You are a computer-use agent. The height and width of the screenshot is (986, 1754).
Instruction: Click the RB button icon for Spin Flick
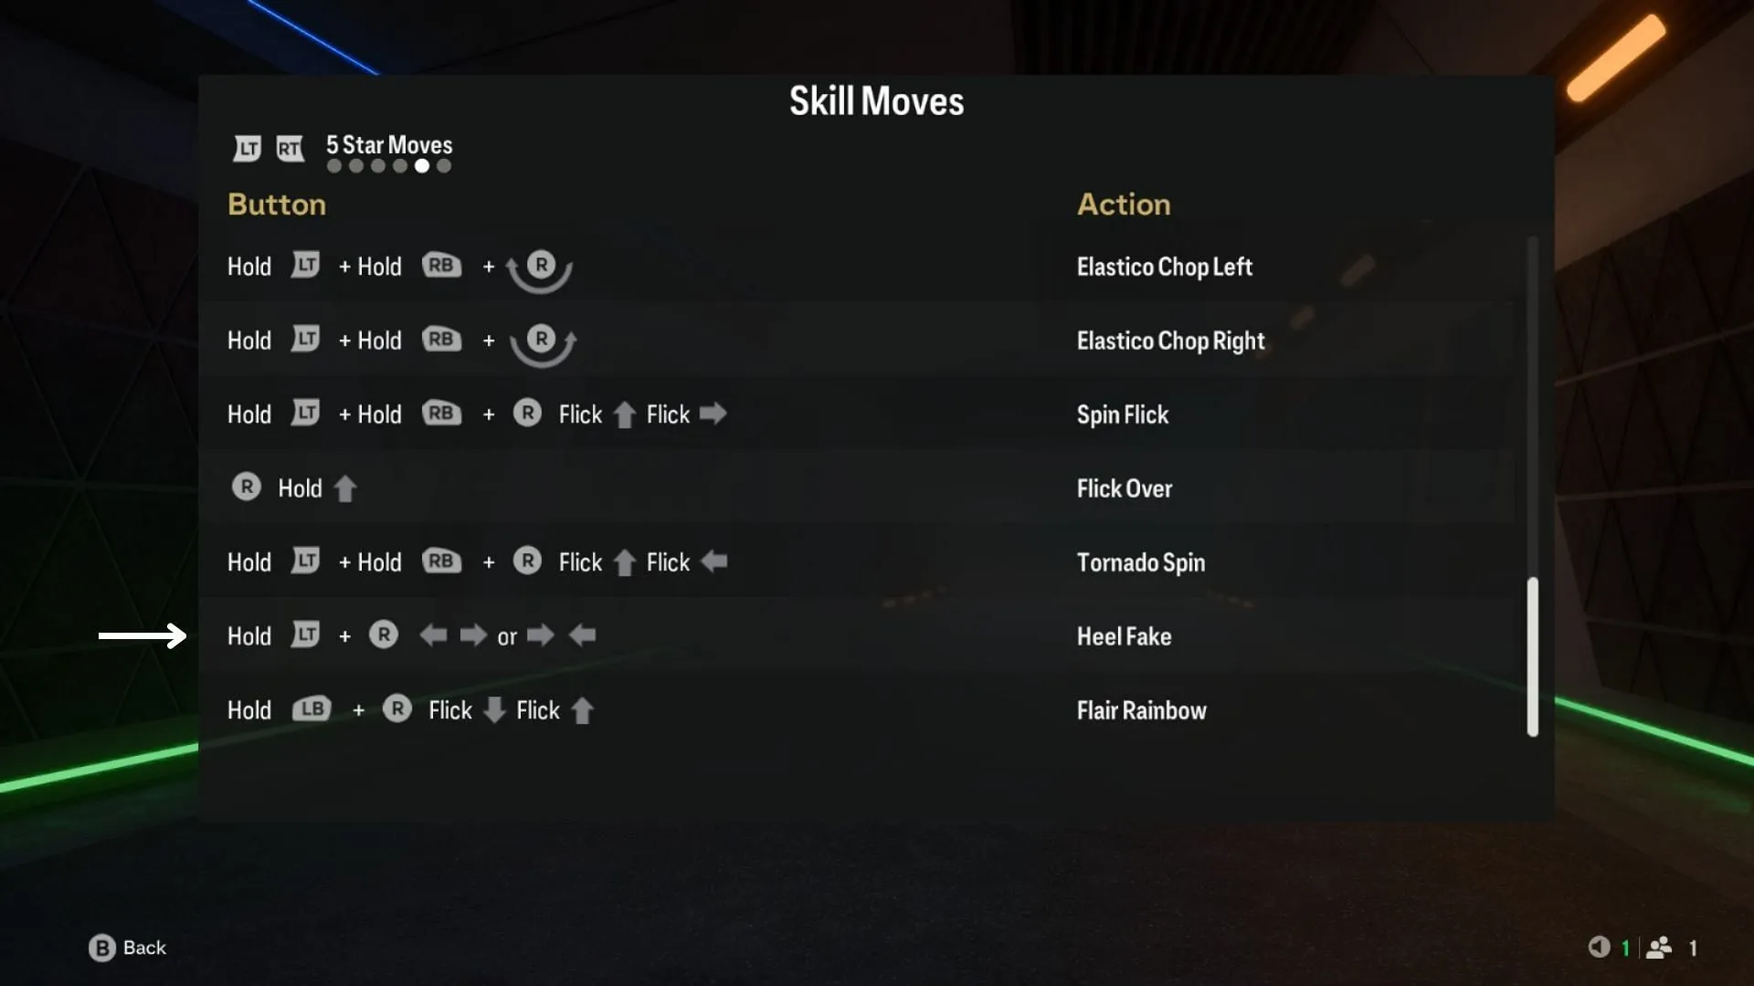(438, 414)
